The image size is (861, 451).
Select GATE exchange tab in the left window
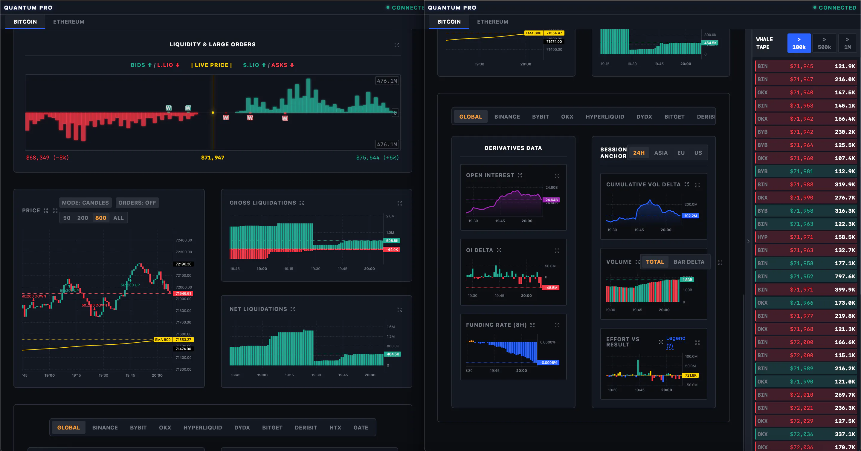pos(361,428)
